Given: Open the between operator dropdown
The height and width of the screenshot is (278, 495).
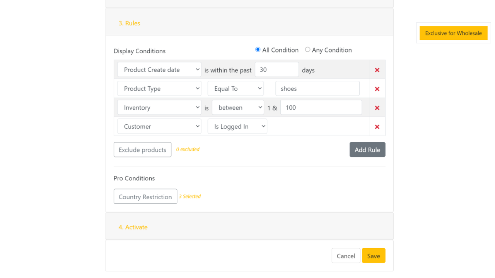Looking at the screenshot, I should click(238, 107).
